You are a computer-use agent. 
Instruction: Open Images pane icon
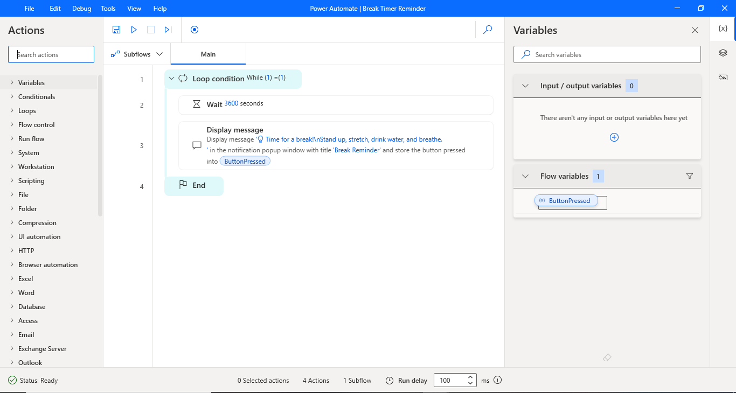723,77
